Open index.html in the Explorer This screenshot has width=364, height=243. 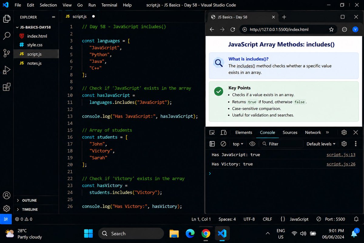[x=37, y=36]
